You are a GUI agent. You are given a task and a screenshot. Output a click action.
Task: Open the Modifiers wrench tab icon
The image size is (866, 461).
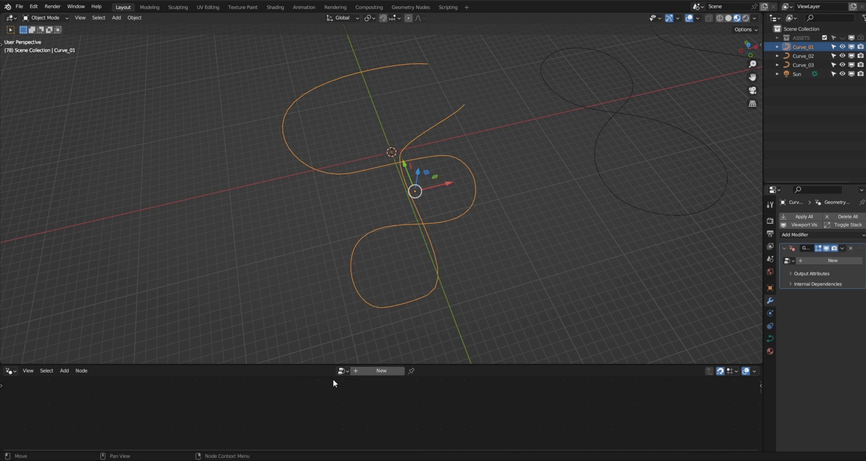click(x=770, y=300)
